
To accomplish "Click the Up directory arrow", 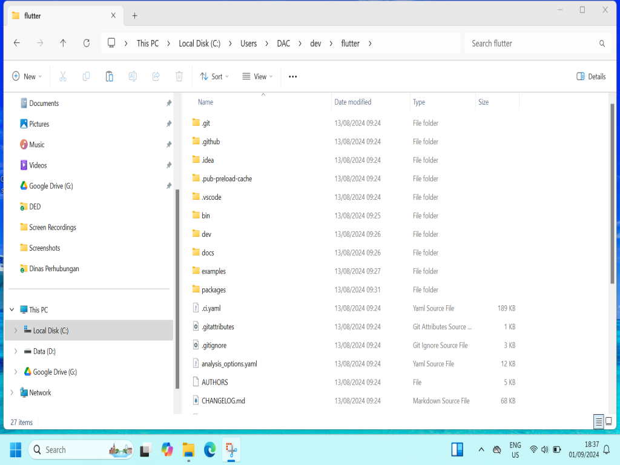I will (x=63, y=43).
